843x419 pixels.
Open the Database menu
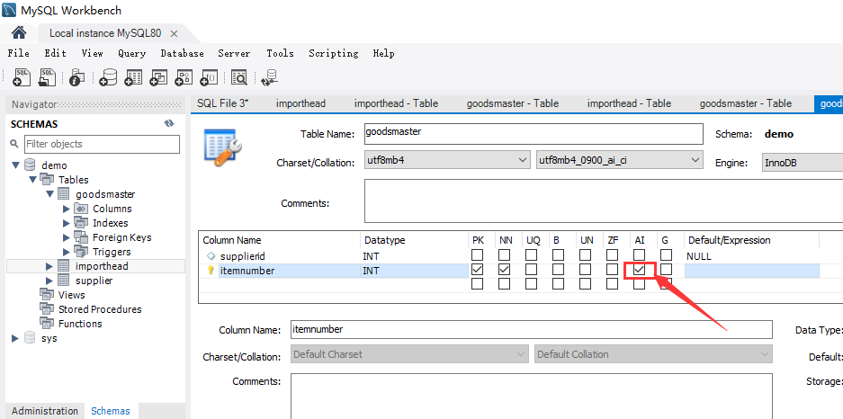coord(182,53)
